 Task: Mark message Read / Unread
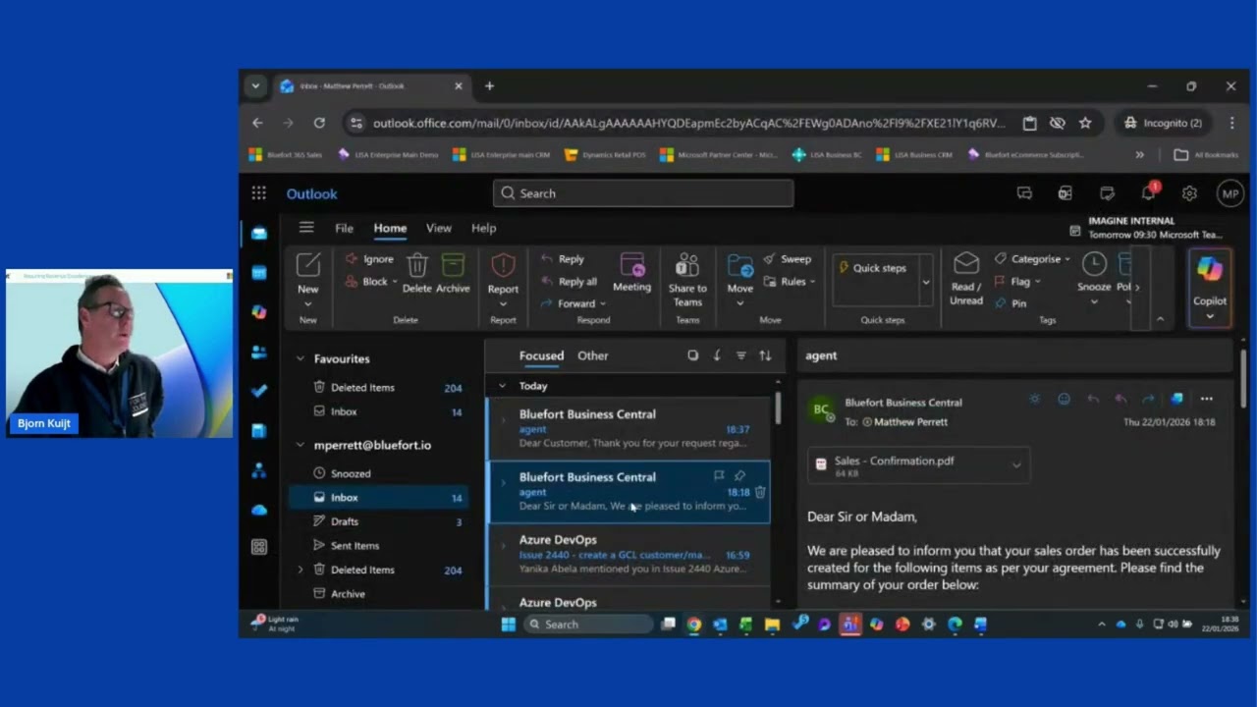pyautogui.click(x=966, y=280)
